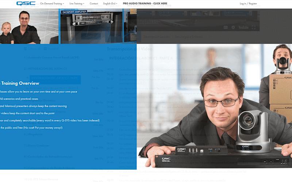Click the Dataport Amplifier slide image
The width and height of the screenshot is (292, 182).
[x=91, y=26]
